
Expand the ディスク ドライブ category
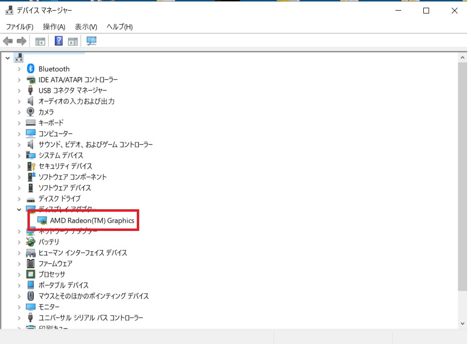click(19, 199)
